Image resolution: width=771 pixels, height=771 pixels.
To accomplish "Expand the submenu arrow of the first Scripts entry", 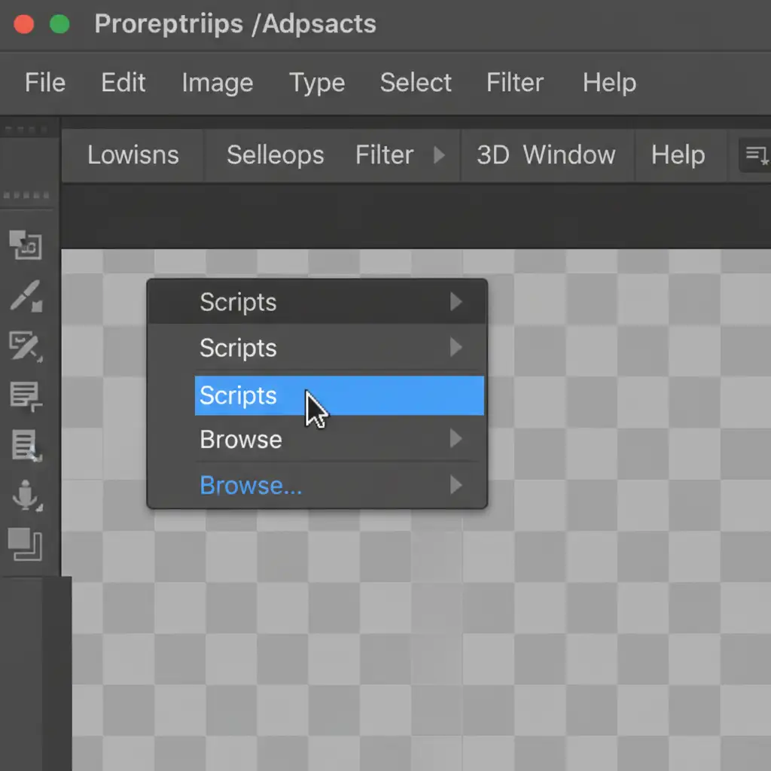I will [456, 302].
